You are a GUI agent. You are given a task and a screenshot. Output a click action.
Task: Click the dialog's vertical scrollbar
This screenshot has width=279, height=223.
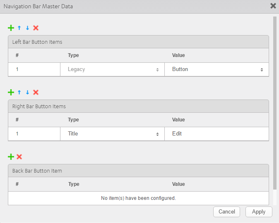pos(275,103)
